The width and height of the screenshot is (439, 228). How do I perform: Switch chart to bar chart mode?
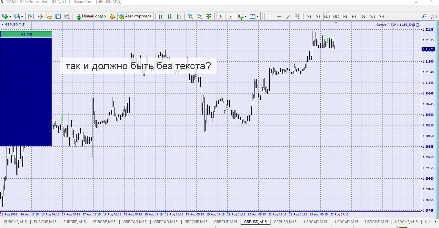click(161, 16)
